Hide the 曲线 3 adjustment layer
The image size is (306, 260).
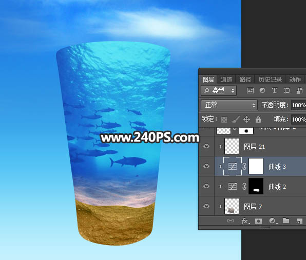pyautogui.click(x=206, y=166)
